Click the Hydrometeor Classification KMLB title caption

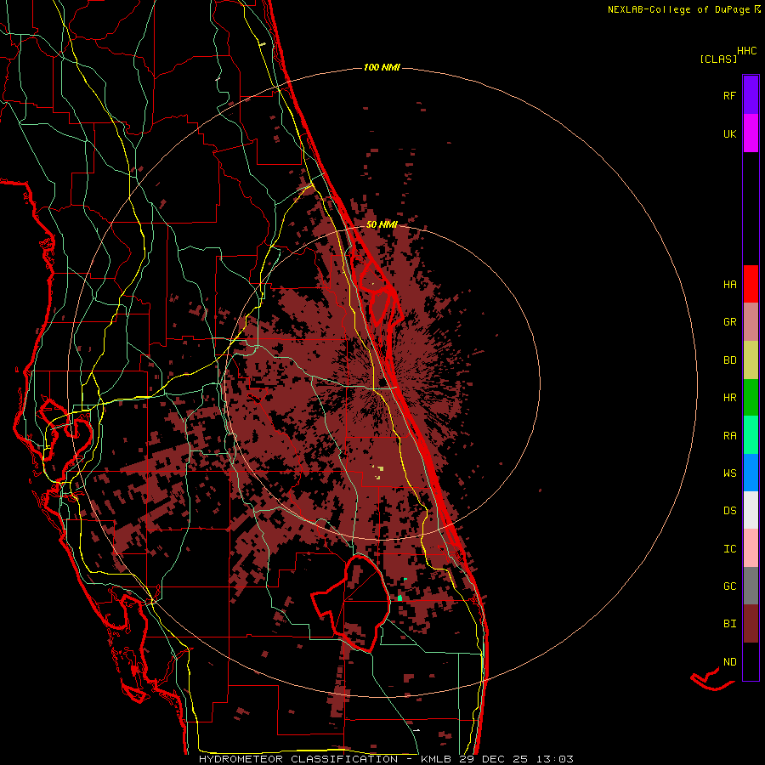(386, 759)
